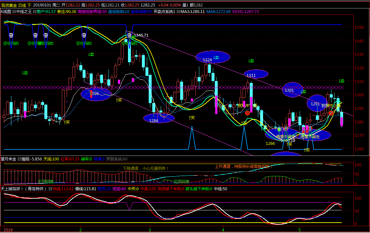Toggle the box before the MA3 label
The width and height of the screenshot is (370, 233).
click(x=178, y=12)
